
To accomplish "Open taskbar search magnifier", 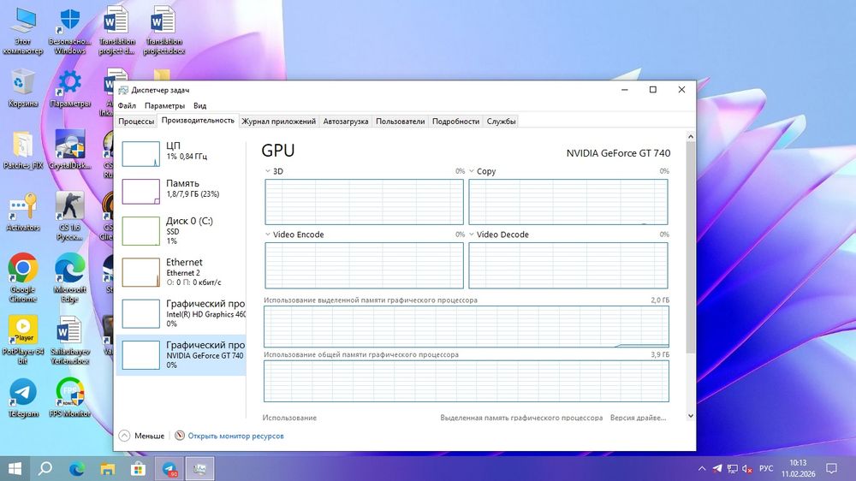I will (x=45, y=468).
